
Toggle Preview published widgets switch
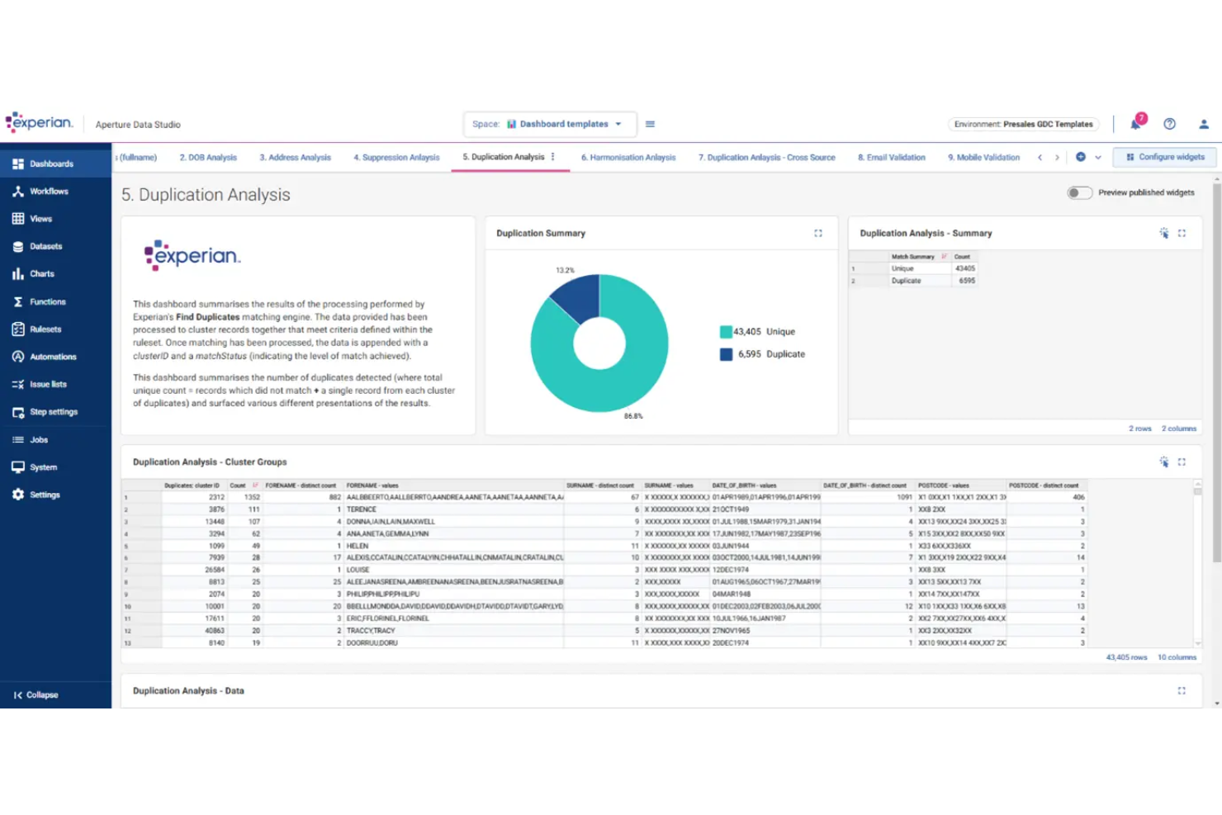click(1078, 192)
